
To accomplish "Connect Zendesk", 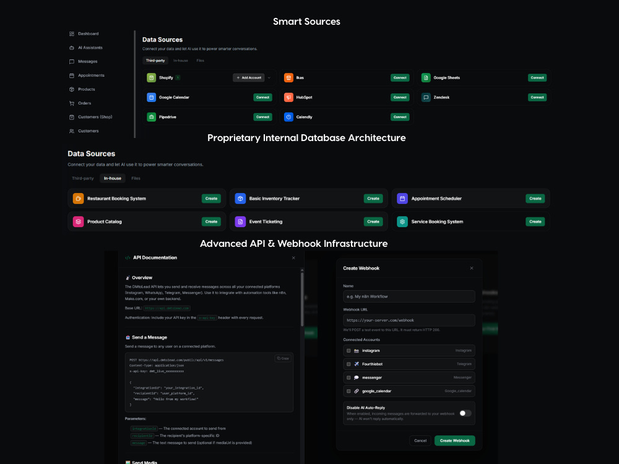I will pyautogui.click(x=537, y=98).
